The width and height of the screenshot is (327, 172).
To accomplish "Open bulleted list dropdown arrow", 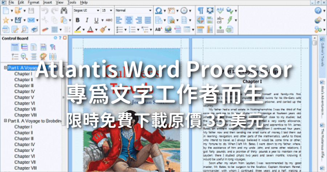I will 125,30.
